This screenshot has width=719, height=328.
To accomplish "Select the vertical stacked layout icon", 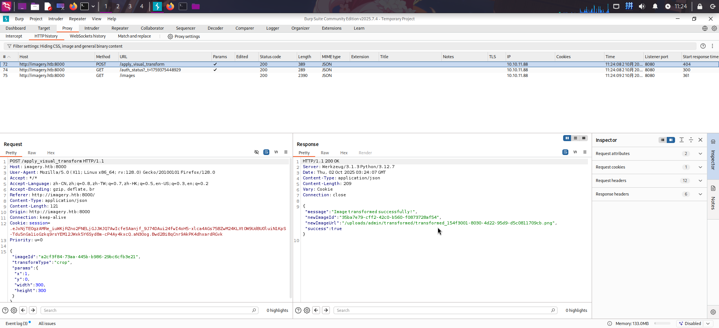I will [x=575, y=138].
